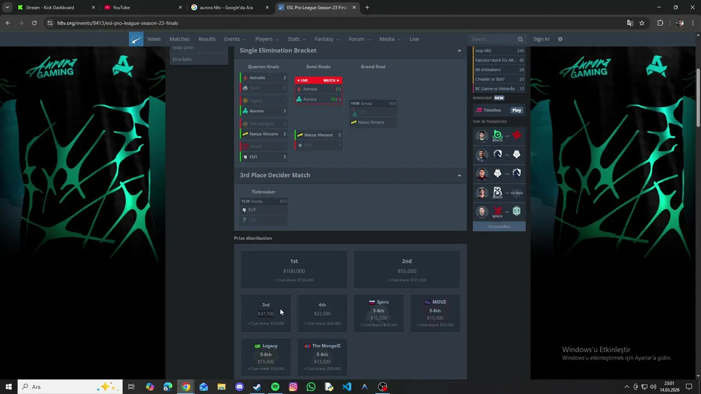Click the Windows taskbar search box
The height and width of the screenshot is (394, 701).
[x=71, y=387]
